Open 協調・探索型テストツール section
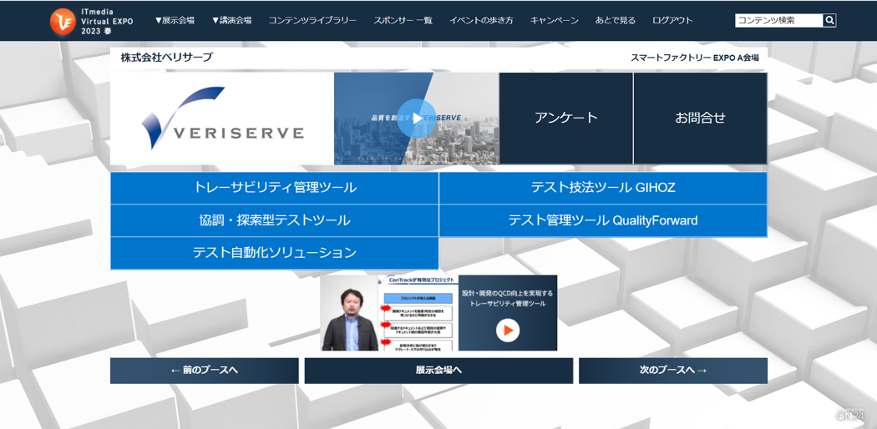The image size is (877, 429). (x=275, y=220)
